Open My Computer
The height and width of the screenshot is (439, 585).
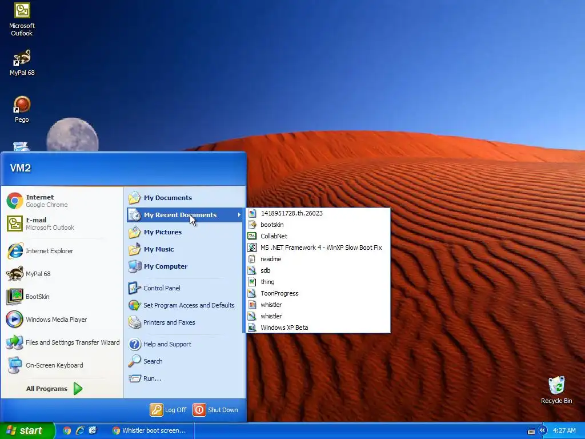[185, 266]
